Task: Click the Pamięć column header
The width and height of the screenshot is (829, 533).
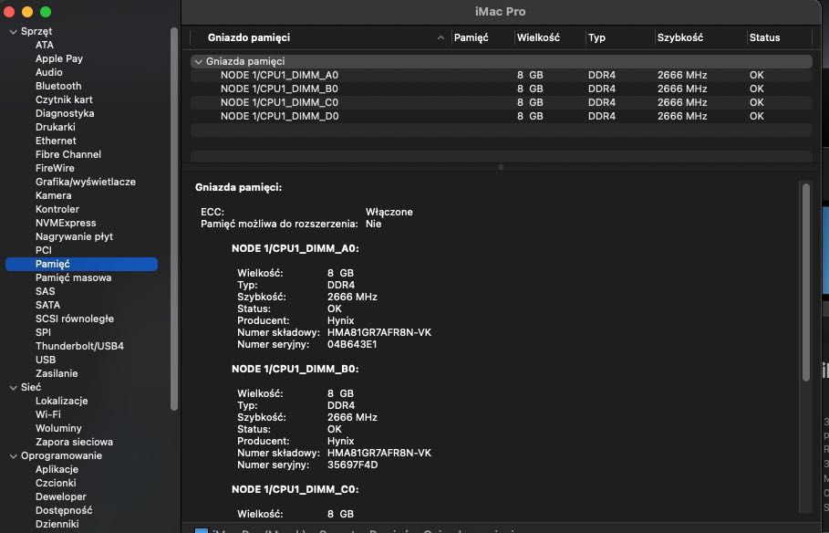Action: tap(471, 37)
